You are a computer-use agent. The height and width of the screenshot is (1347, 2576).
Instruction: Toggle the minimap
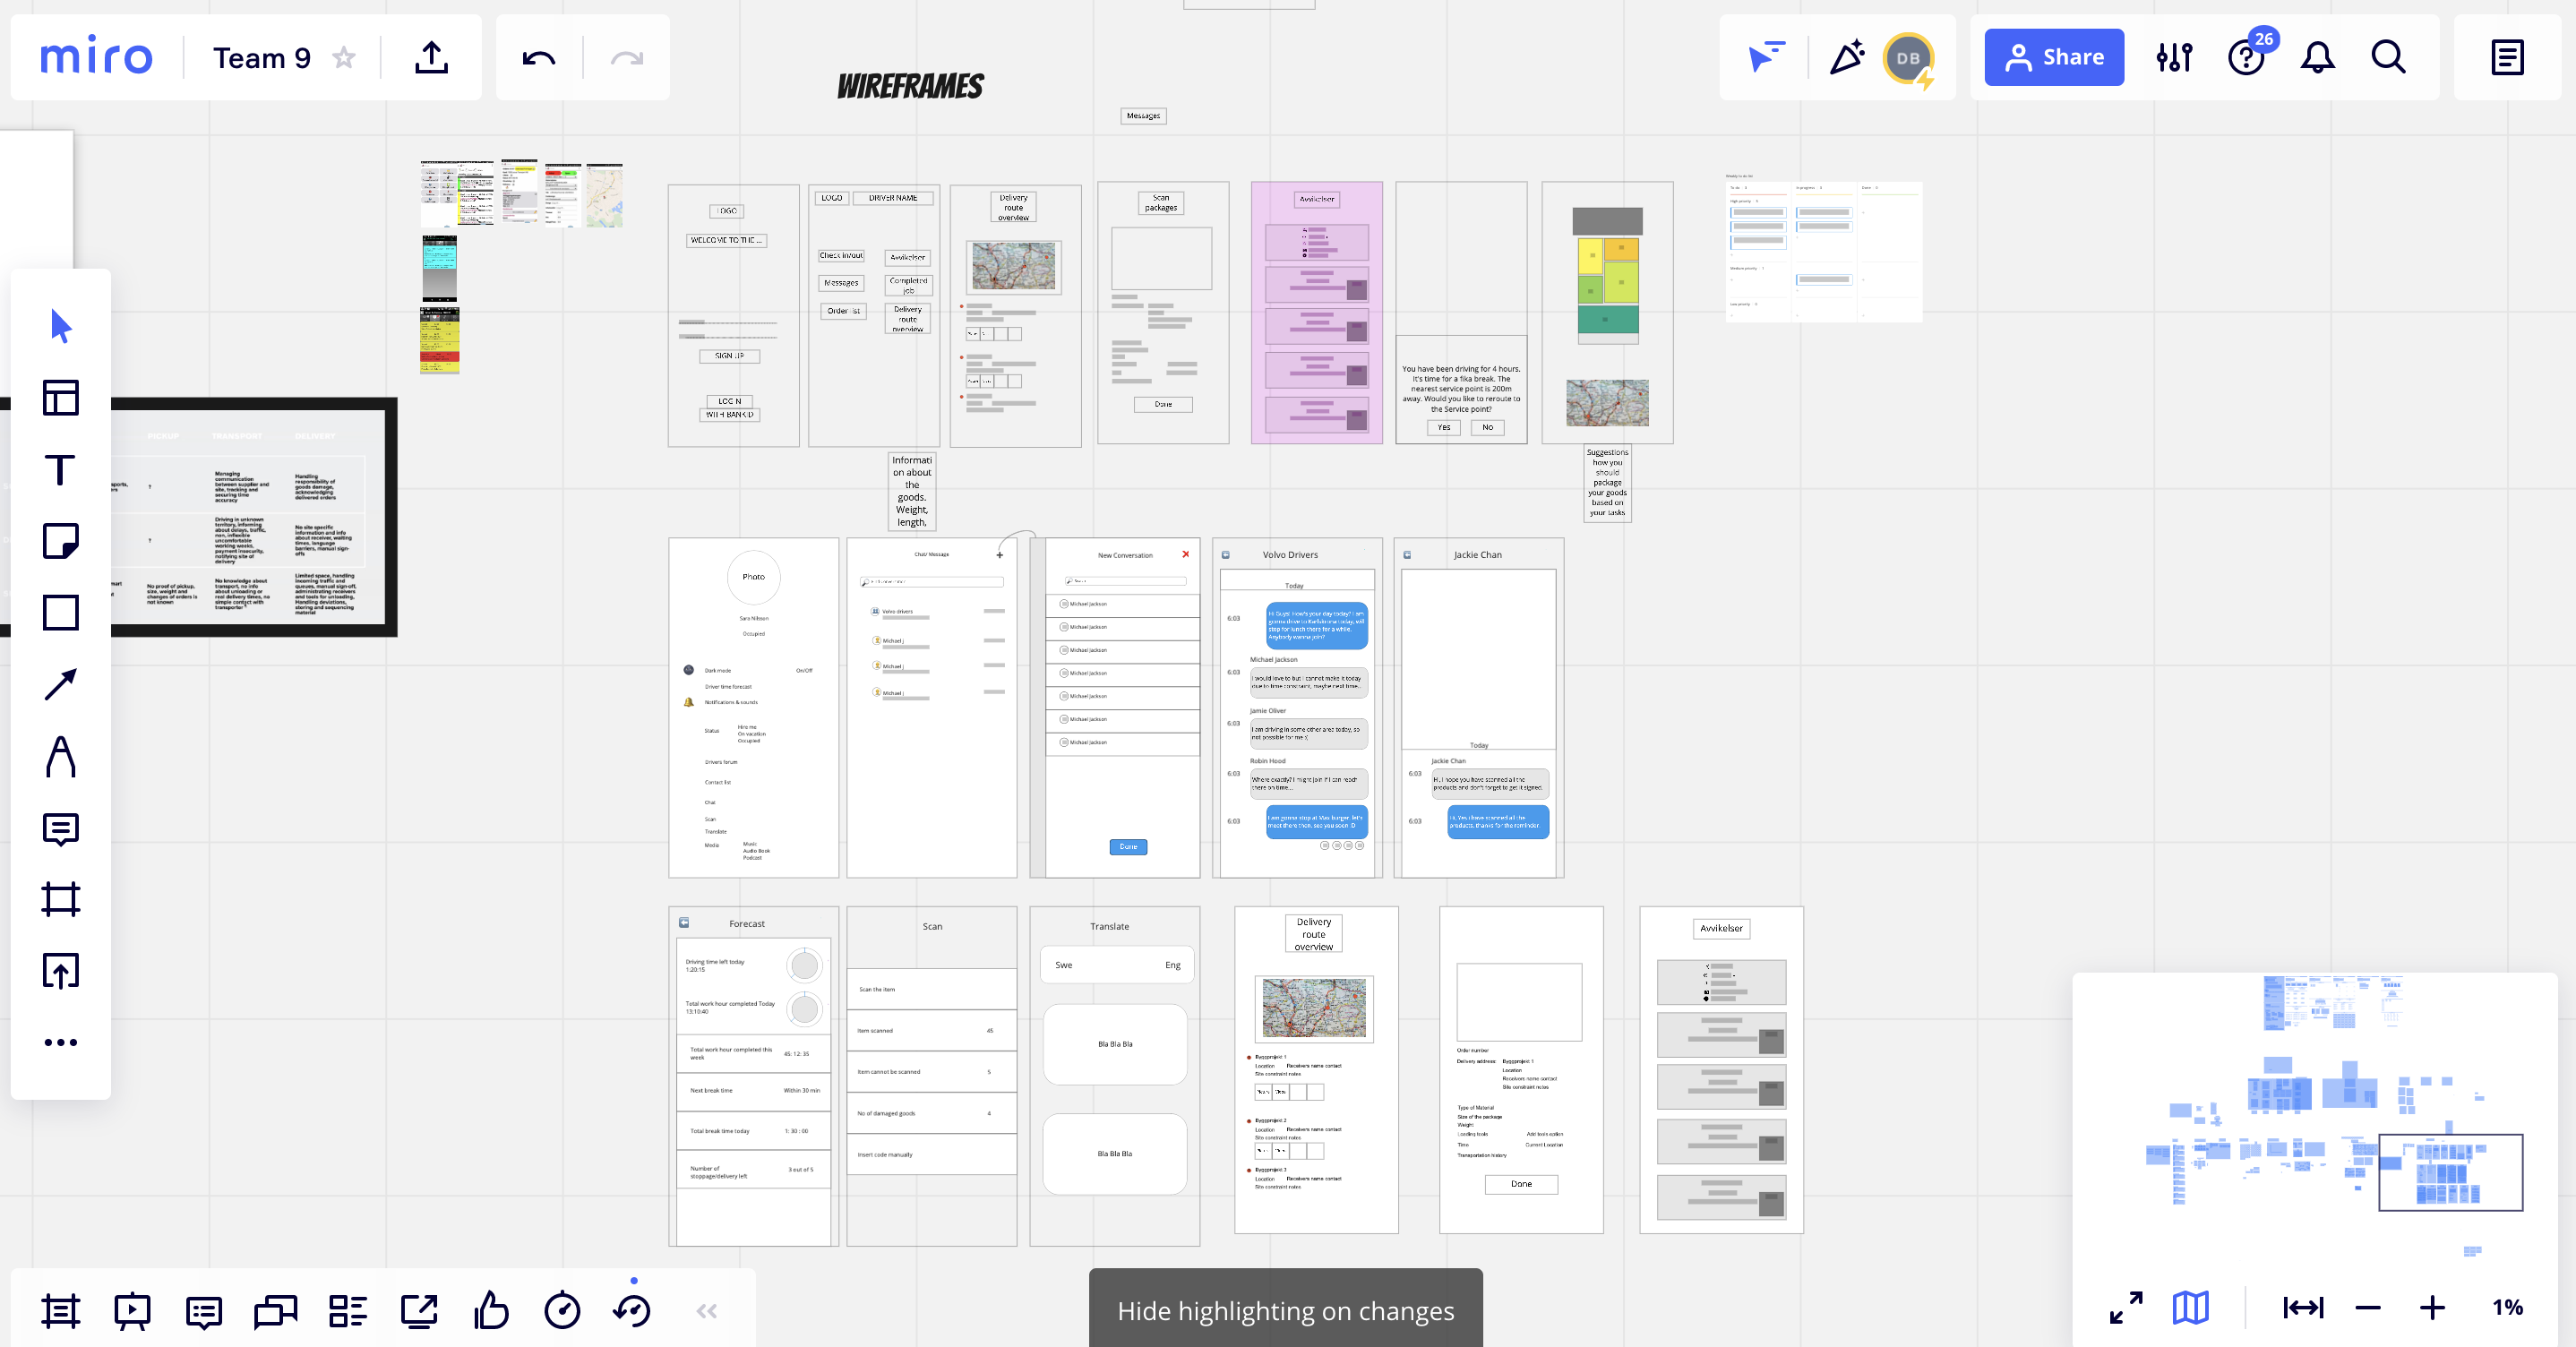click(2191, 1308)
